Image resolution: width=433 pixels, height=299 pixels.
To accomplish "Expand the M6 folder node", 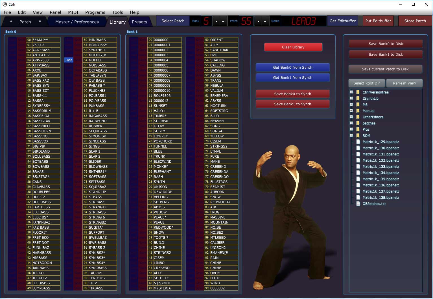I will (x=351, y=104).
